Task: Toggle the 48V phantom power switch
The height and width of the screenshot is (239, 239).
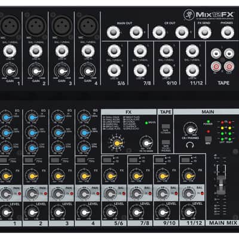Action: point(208,139)
